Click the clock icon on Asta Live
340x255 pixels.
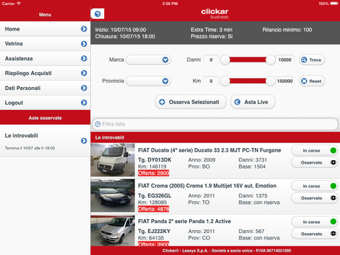click(x=237, y=102)
